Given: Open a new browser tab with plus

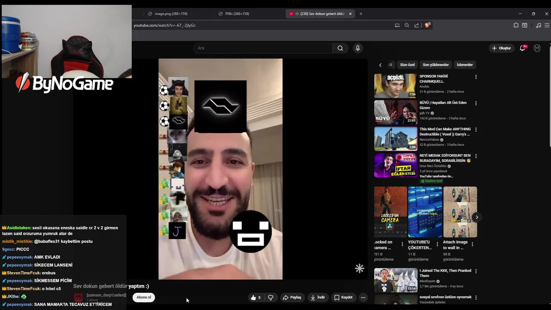Looking at the screenshot, I should [x=361, y=14].
